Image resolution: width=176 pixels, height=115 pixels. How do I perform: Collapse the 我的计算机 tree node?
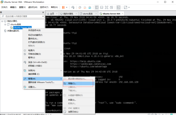2,21
